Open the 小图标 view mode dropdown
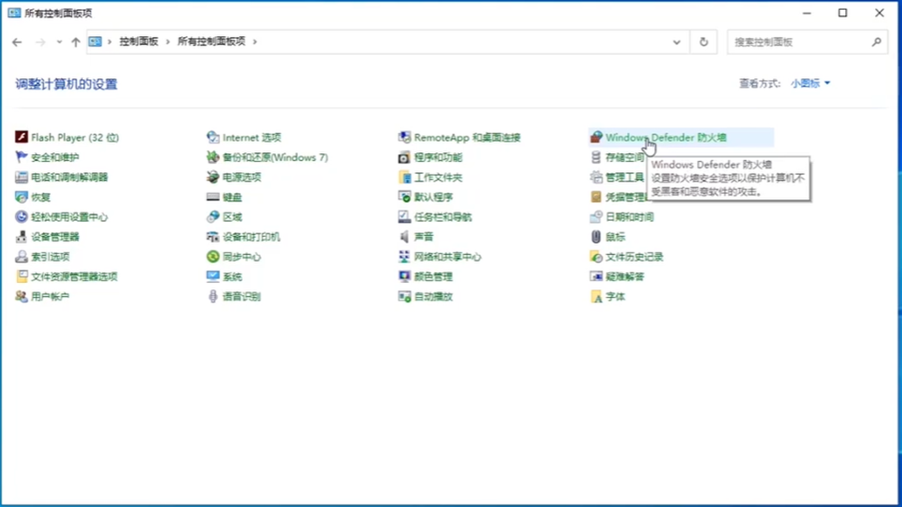The height and width of the screenshot is (507, 902). point(810,83)
